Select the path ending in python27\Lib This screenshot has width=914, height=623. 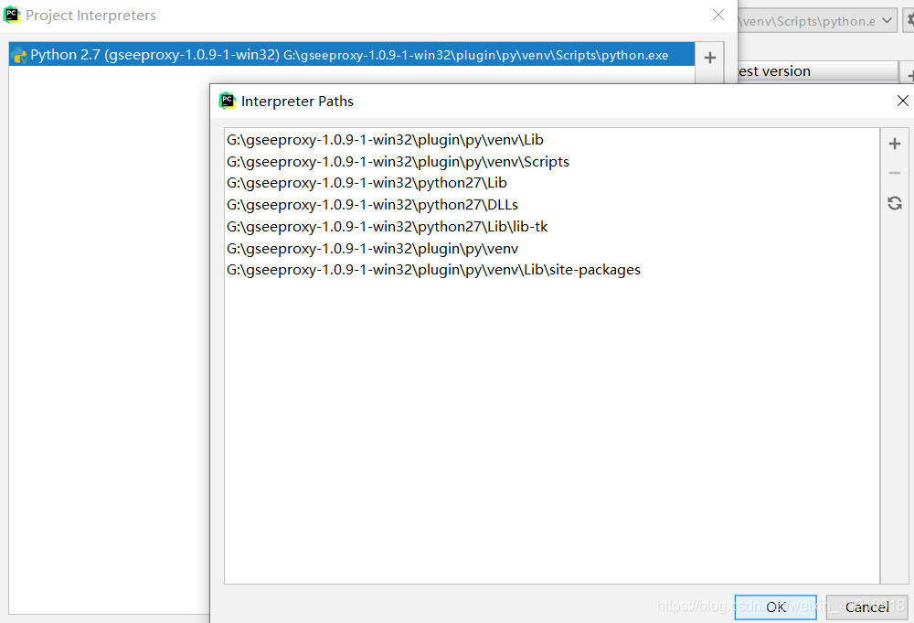pos(551,183)
